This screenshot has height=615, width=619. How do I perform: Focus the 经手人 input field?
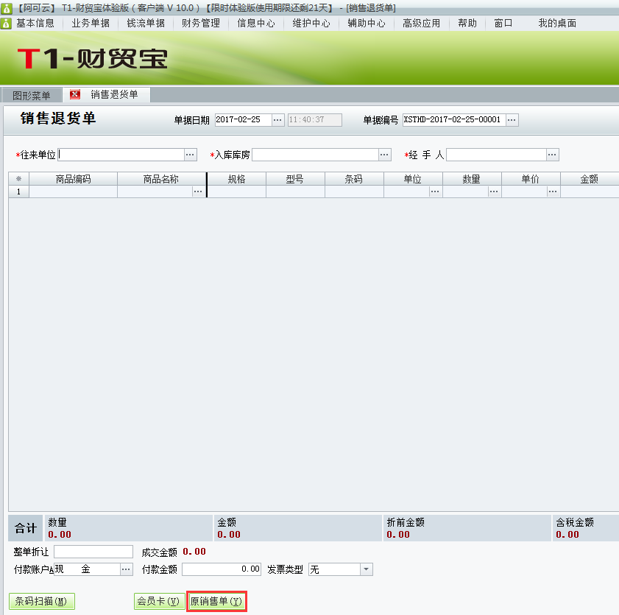click(496, 155)
